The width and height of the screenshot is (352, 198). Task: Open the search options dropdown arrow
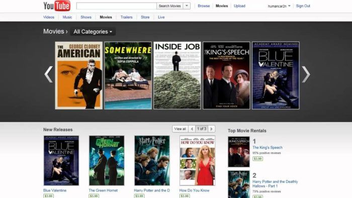(187, 6)
